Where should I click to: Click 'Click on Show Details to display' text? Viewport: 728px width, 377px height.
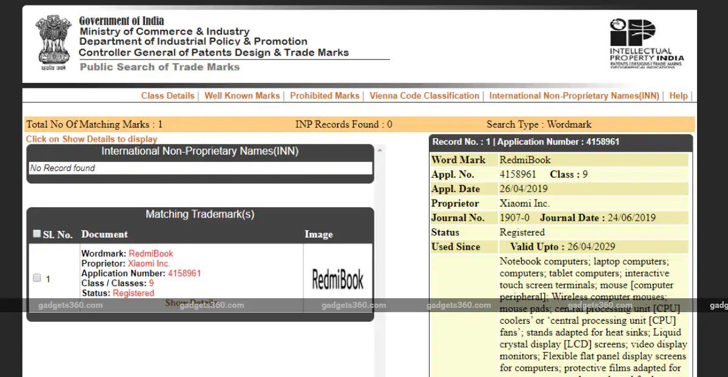coord(92,139)
